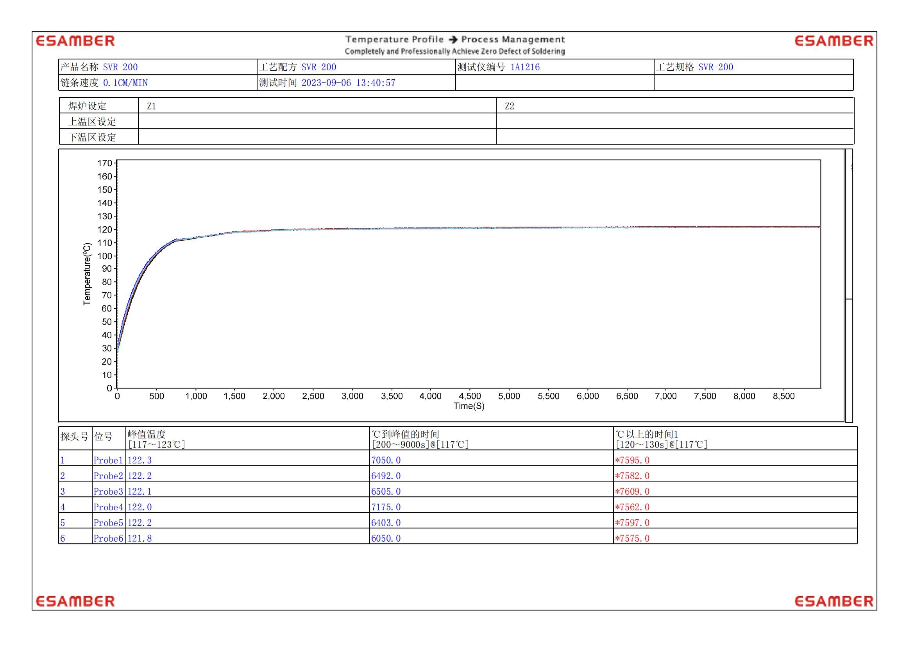Click Probe3 peak temperature 122.1
Screen dimensions: 914x646
(140, 492)
